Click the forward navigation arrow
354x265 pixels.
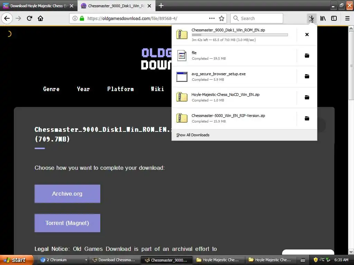(19, 18)
